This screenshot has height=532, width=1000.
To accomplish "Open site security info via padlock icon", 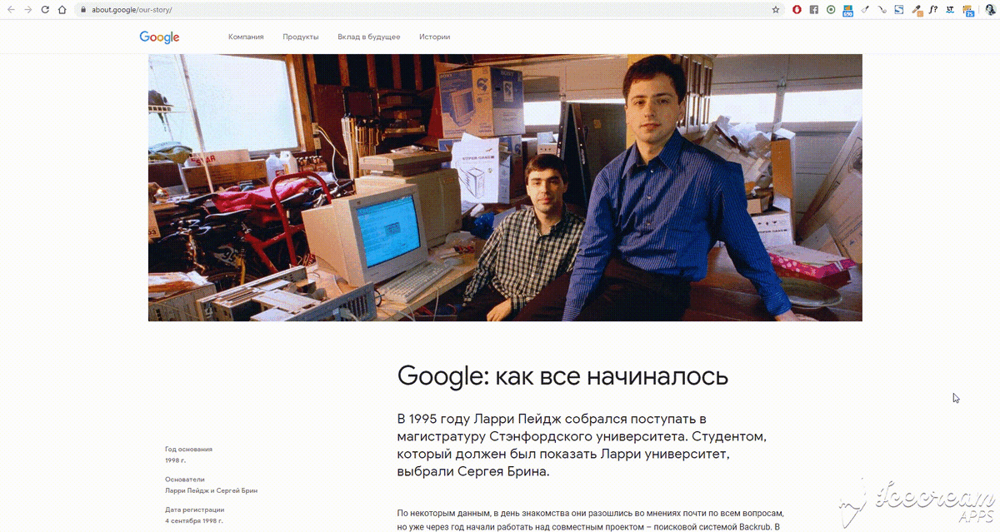I will (82, 9).
